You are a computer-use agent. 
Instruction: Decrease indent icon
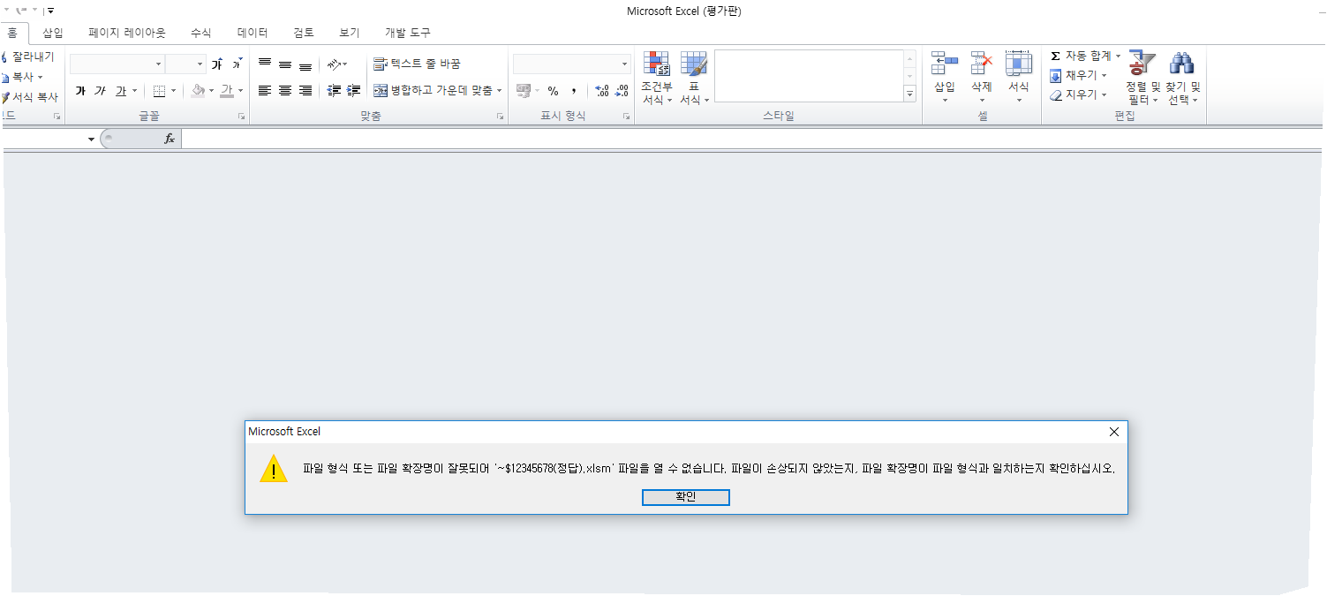click(x=334, y=91)
